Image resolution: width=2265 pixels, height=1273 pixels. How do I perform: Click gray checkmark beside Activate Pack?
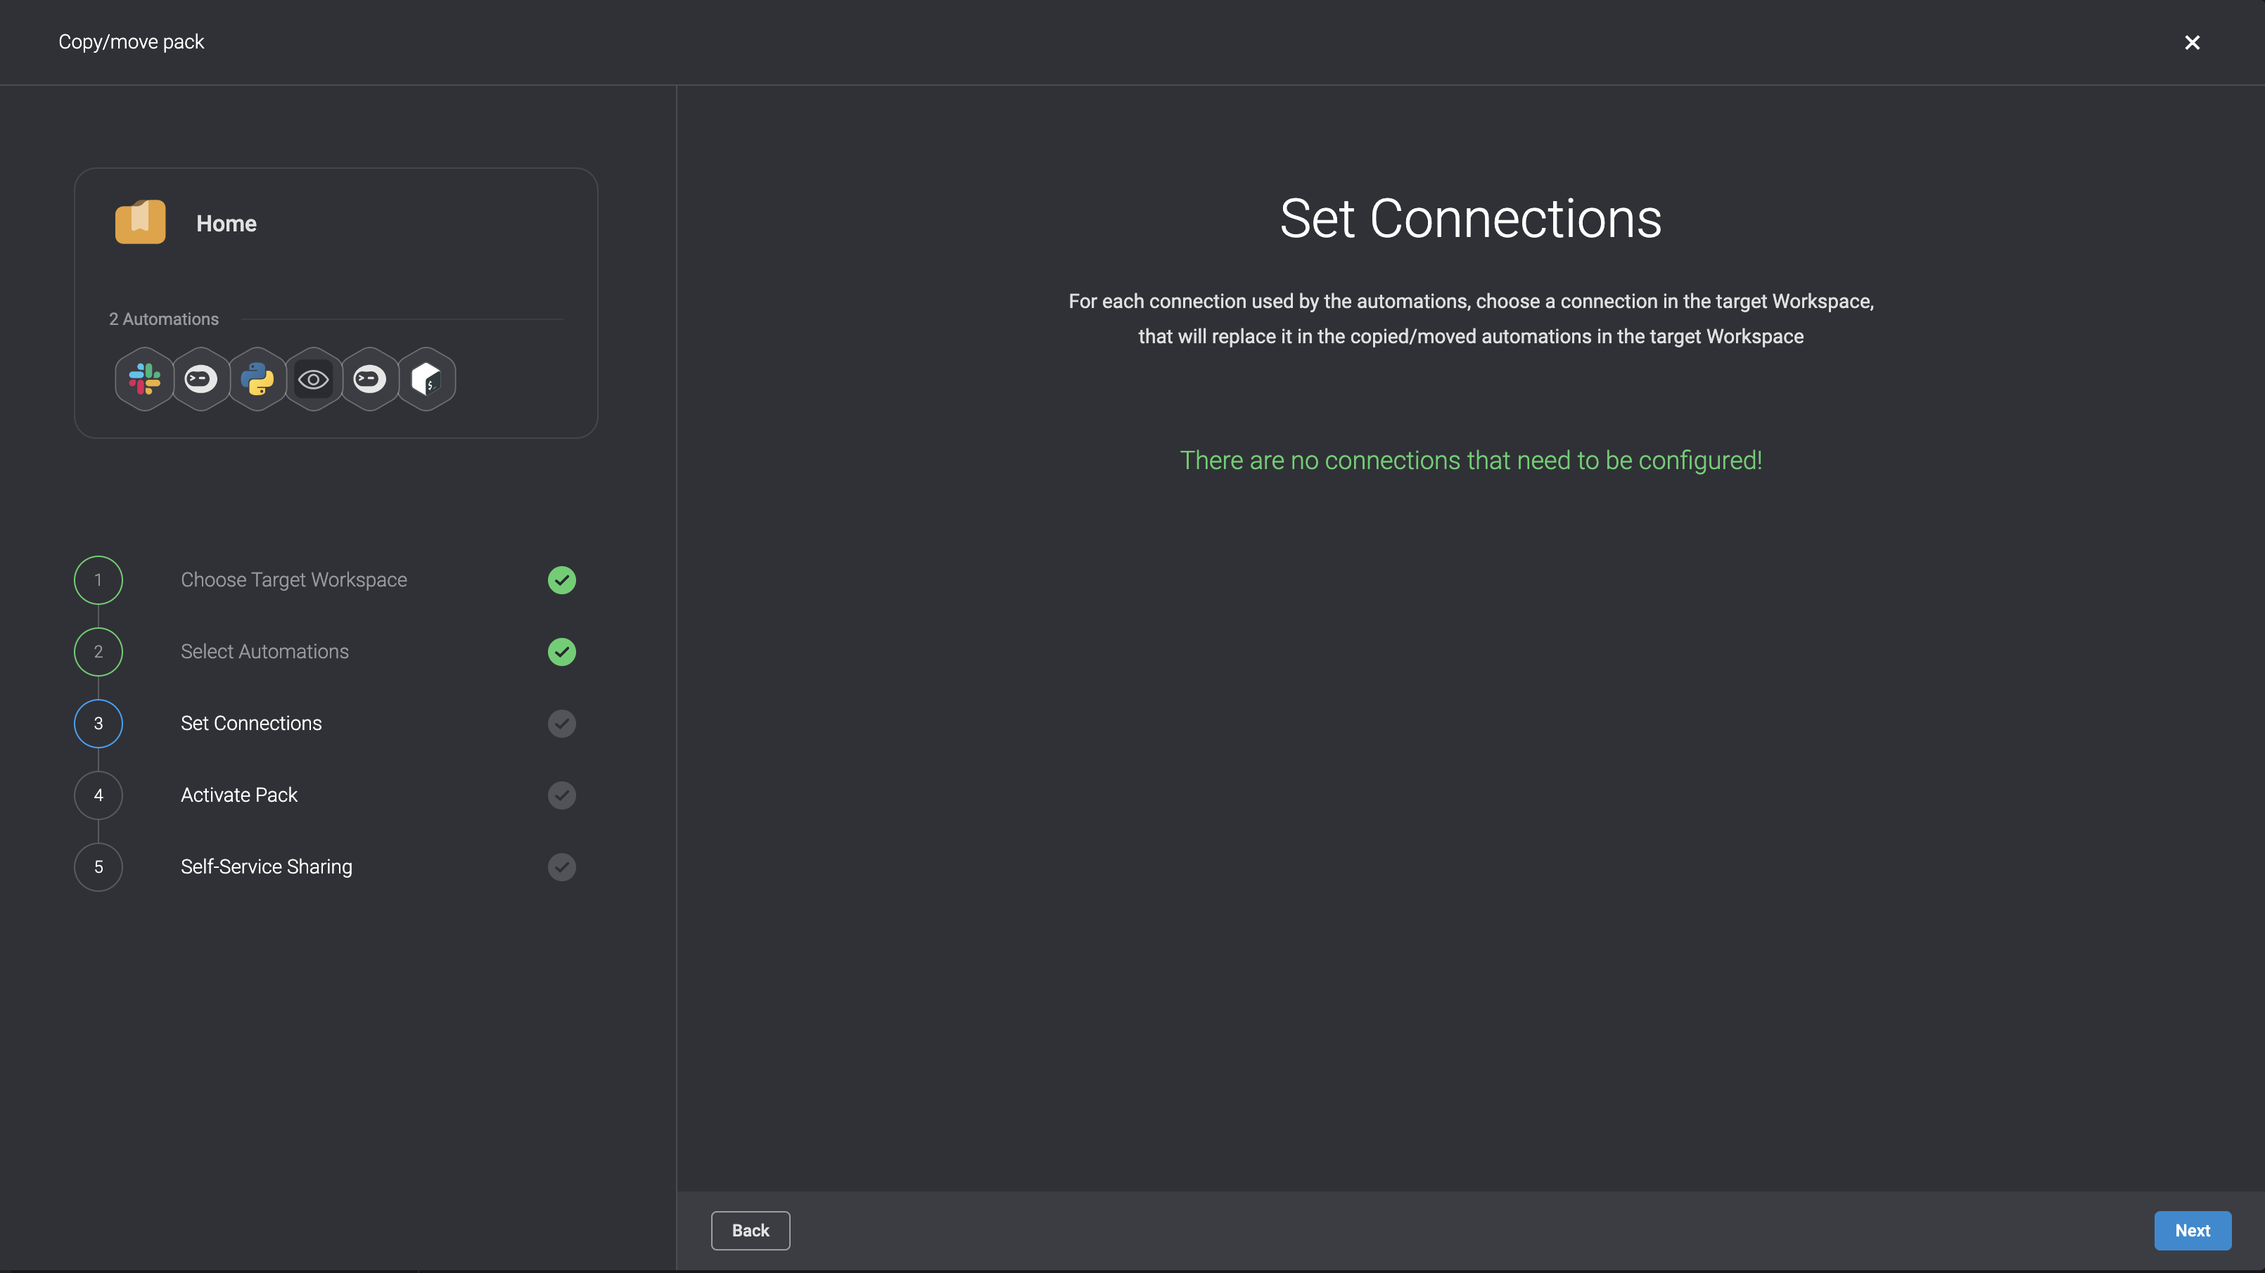561,795
